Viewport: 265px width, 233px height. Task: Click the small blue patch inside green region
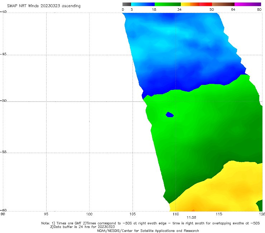(x=170, y=115)
